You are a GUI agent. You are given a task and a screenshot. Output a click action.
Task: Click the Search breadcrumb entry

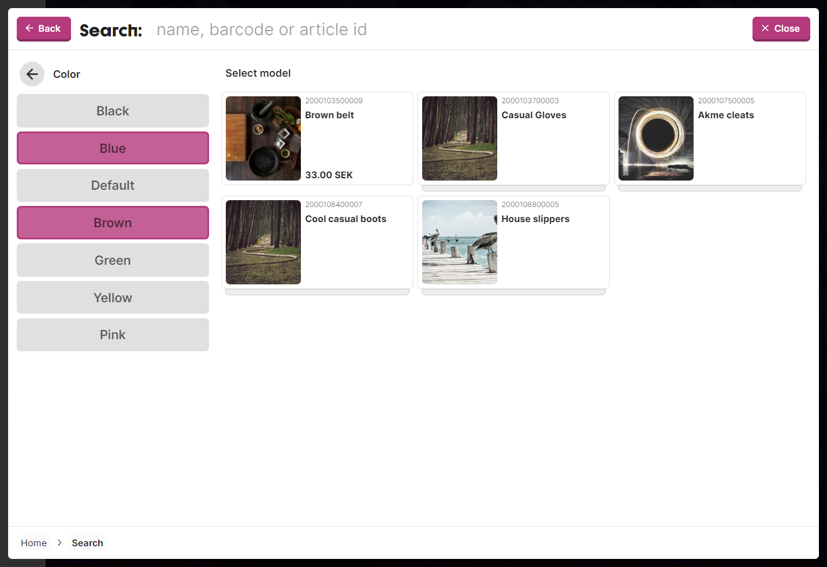(x=87, y=543)
